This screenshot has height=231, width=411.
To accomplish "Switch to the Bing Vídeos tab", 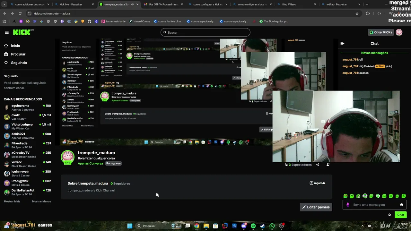I will coord(296,4).
